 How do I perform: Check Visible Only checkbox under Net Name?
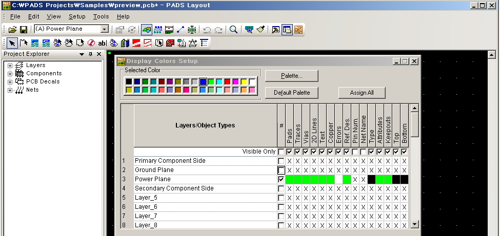point(363,152)
